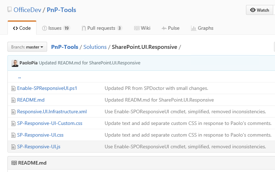
Task: Click the repository book icon beside OfficeDev
Action: coord(10,10)
